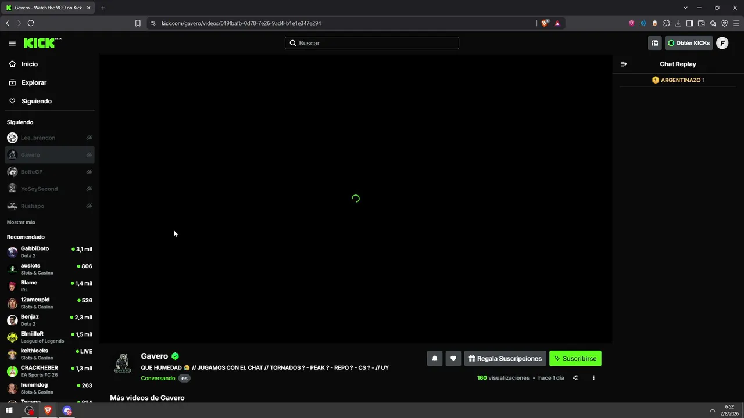The image size is (744, 418).
Task: Select the 'Gavero - Watch the VOD' tab
Action: point(49,8)
